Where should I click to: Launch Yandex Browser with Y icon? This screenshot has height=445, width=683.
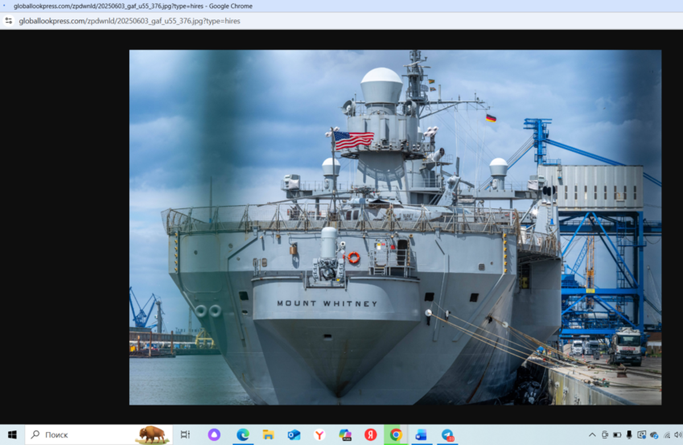(319, 435)
